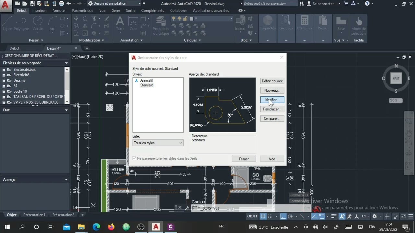Open the Annoter ribbon tab
415x233 pixels.
click(59, 10)
